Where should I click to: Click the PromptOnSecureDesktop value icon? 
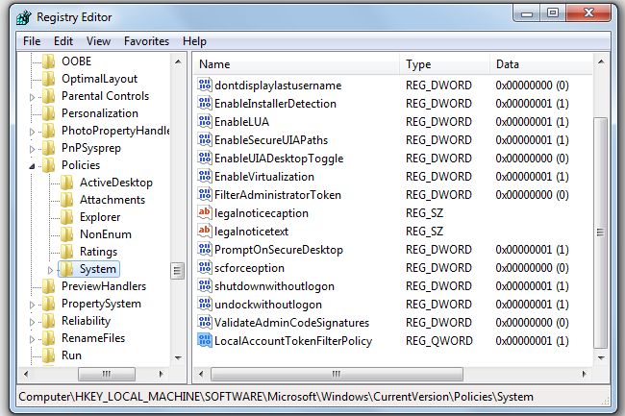coord(205,249)
